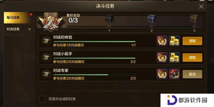Tap the 60000 gold coin reward icon
The image size is (214, 107).
coord(174,57)
